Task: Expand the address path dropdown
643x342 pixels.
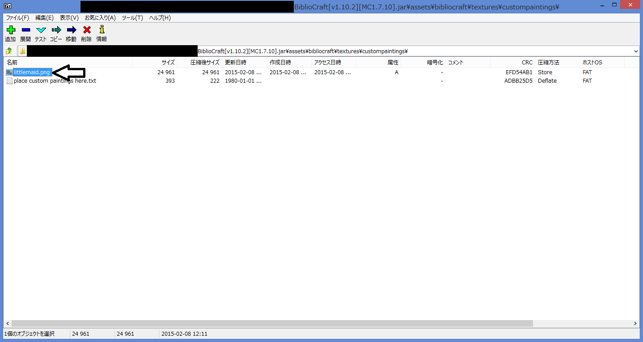Action: pyautogui.click(x=636, y=51)
